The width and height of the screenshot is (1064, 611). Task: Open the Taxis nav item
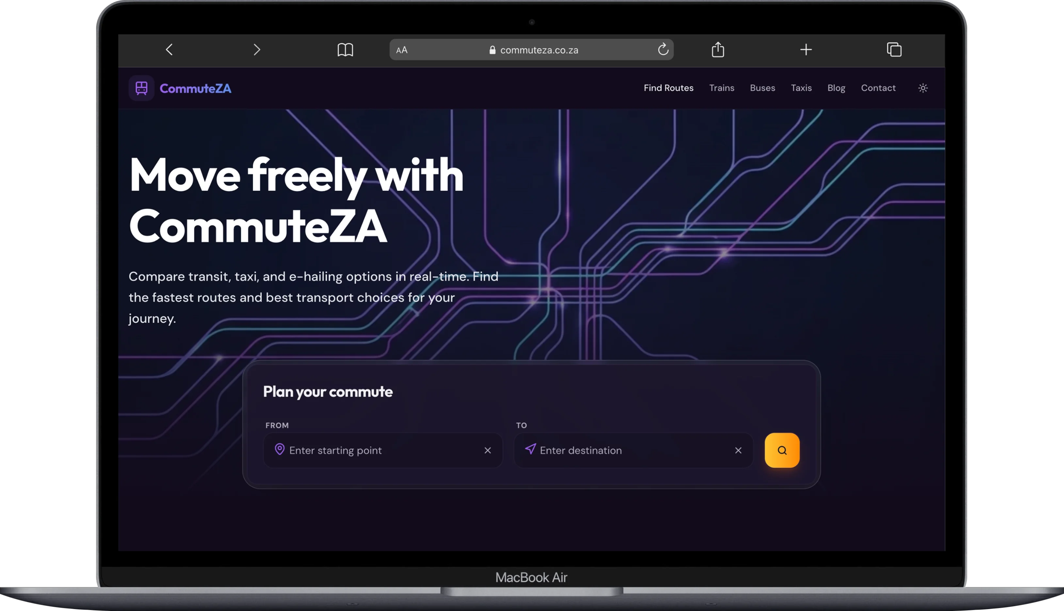click(801, 88)
